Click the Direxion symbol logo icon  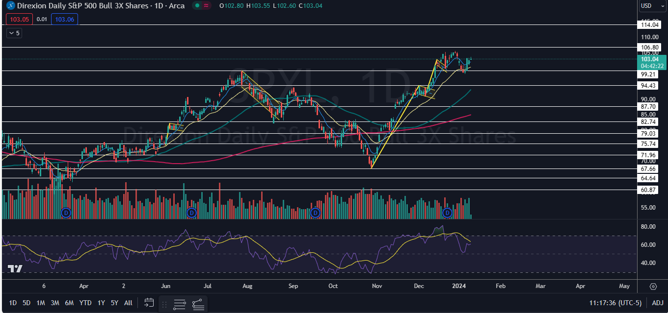pyautogui.click(x=9, y=6)
